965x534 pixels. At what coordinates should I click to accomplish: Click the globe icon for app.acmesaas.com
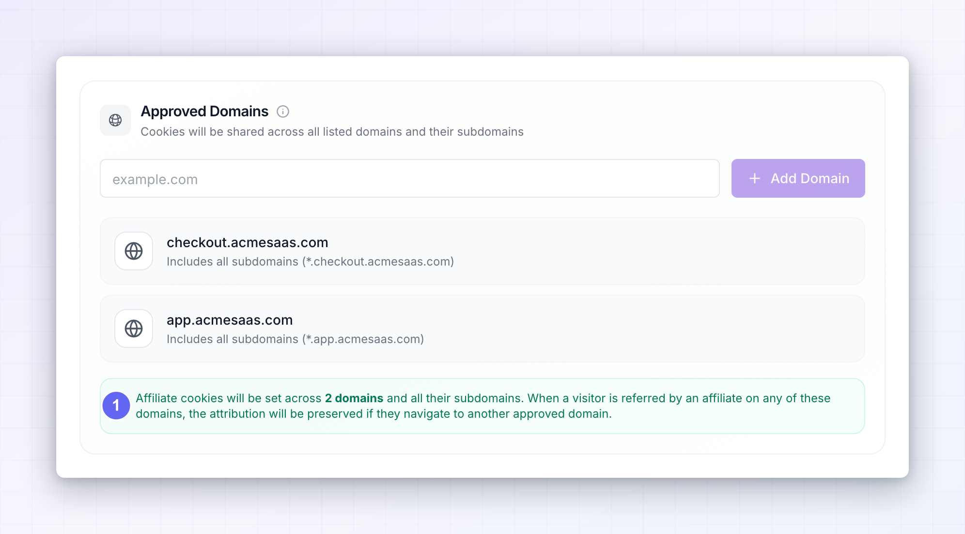pos(134,329)
